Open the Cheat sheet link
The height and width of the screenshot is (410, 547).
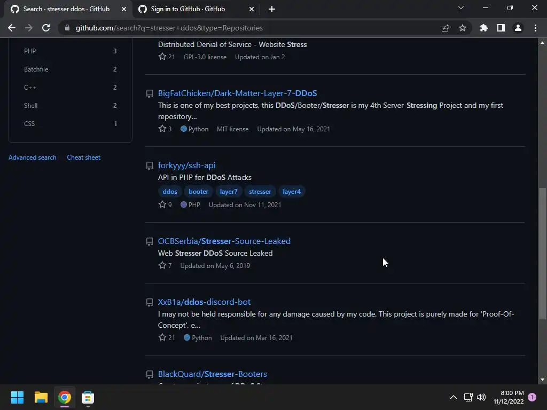pyautogui.click(x=83, y=157)
